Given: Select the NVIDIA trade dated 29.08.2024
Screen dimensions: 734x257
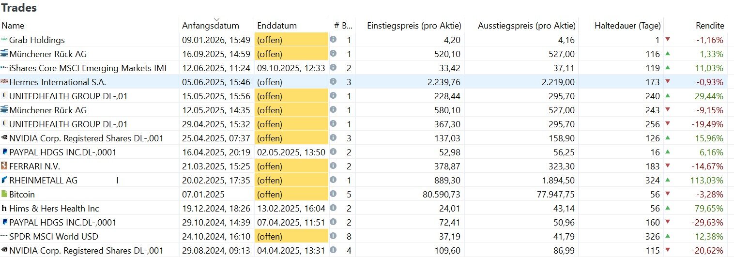Looking at the screenshot, I should (x=367, y=250).
